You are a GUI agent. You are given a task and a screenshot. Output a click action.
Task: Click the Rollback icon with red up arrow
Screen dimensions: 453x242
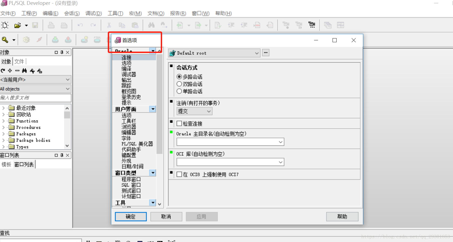pyautogui.click(x=68, y=40)
